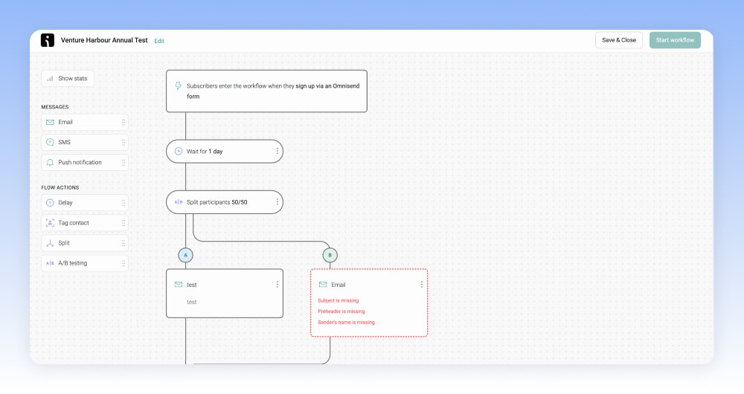The width and height of the screenshot is (744, 394).
Task: Click the 'Subject is missing' error text
Action: tap(339, 300)
